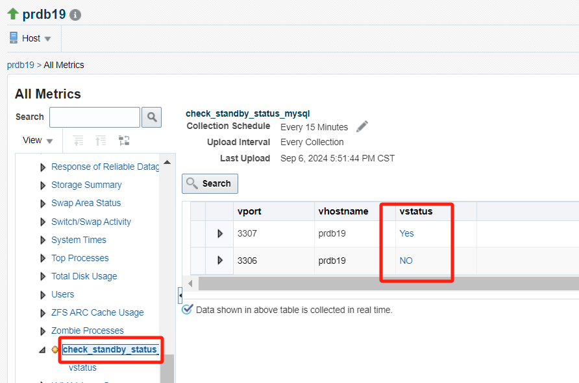This screenshot has height=383, width=579.
Task: Click the green up-status arrow icon
Action: coord(13,14)
